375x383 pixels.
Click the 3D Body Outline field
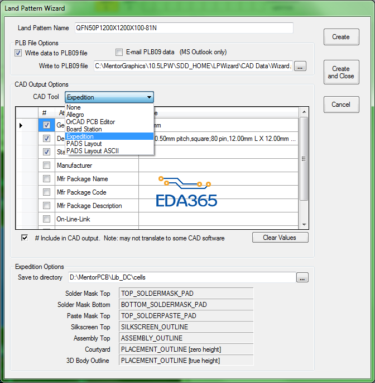[186, 361]
